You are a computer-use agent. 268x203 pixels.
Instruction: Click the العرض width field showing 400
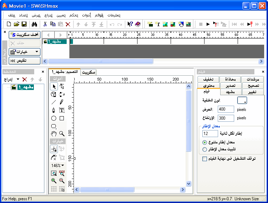pos(226,109)
